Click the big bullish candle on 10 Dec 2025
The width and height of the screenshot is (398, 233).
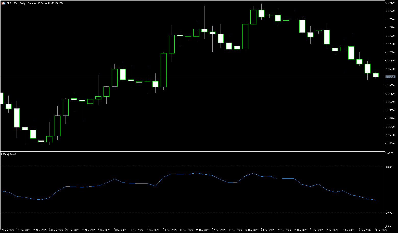(x=163, y=70)
